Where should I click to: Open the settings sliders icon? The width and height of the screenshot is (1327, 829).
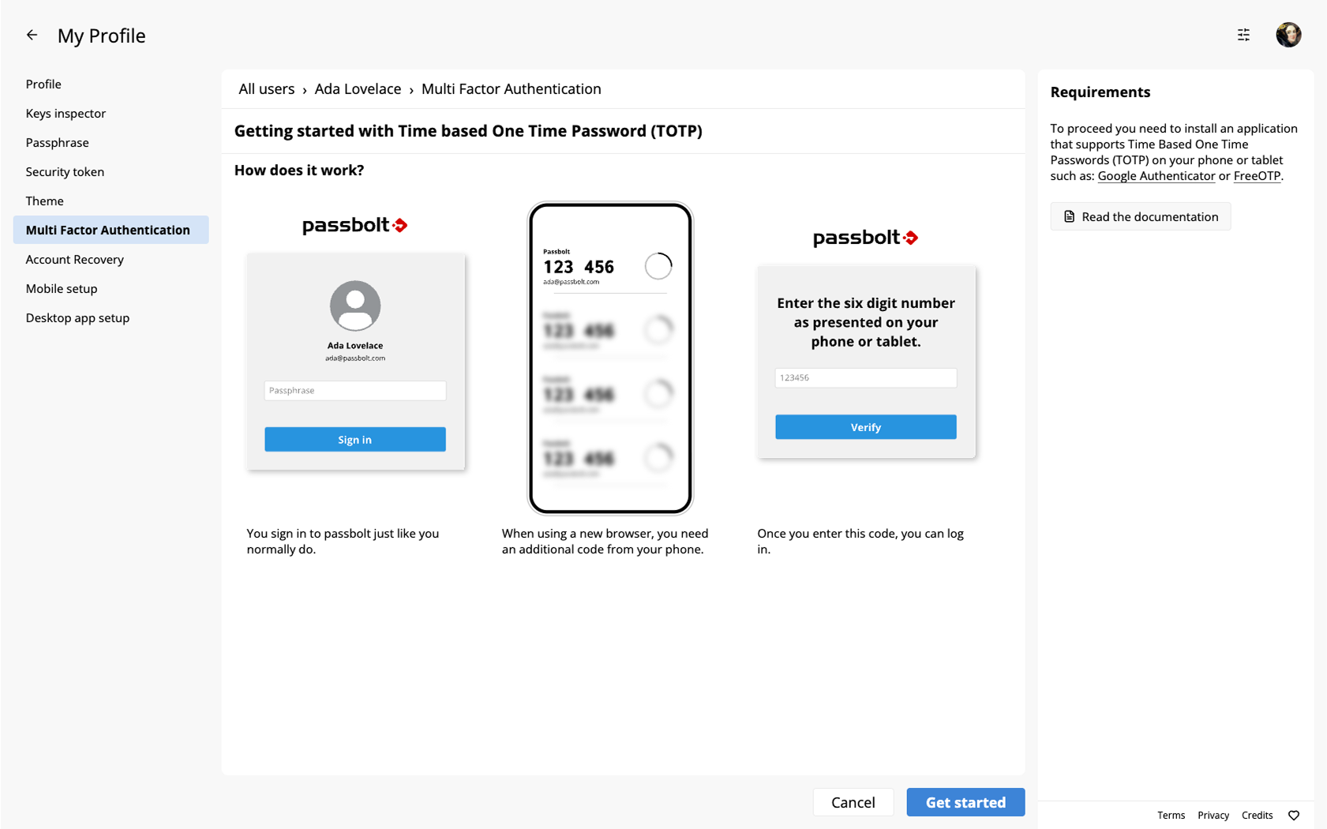click(x=1243, y=35)
